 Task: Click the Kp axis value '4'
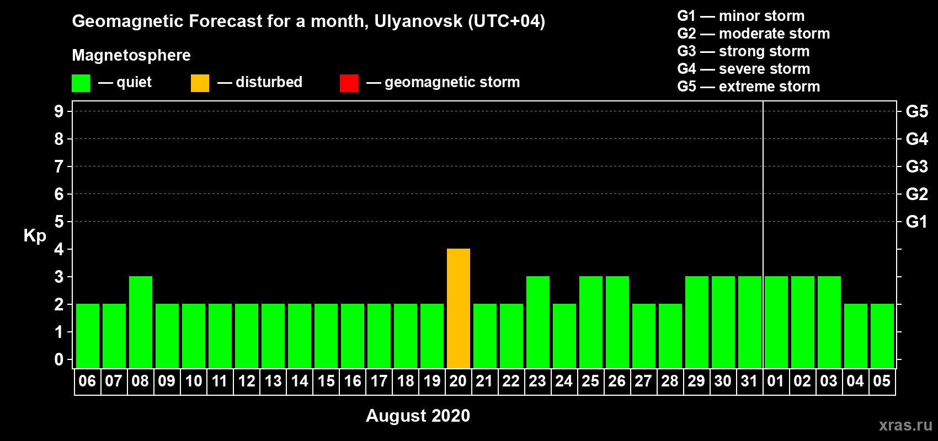(59, 249)
